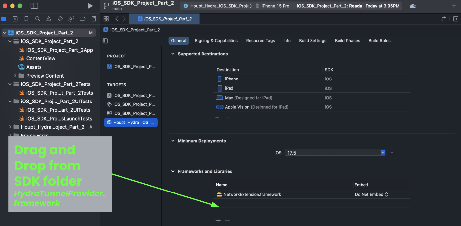Switch to the Info tab
The image size is (461, 226).
point(287,41)
